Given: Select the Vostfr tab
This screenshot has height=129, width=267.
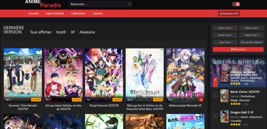Looking at the screenshot, I should 61,32.
